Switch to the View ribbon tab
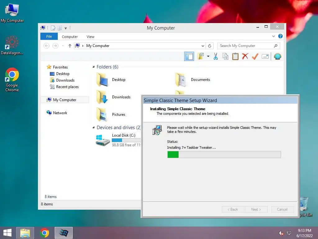Screen dimensions: 318x239 tap(90, 37)
